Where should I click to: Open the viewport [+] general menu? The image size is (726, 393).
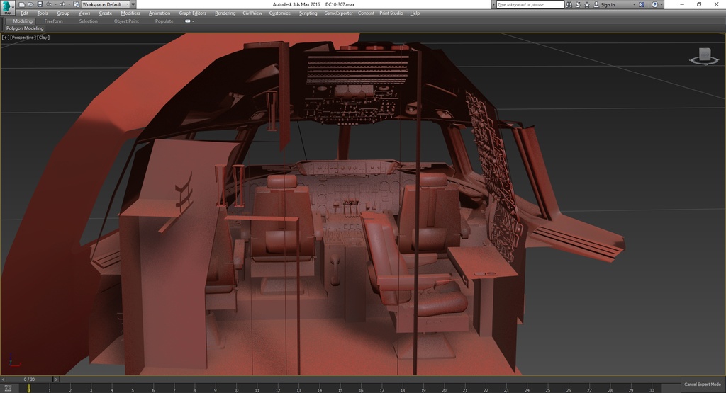pos(6,37)
